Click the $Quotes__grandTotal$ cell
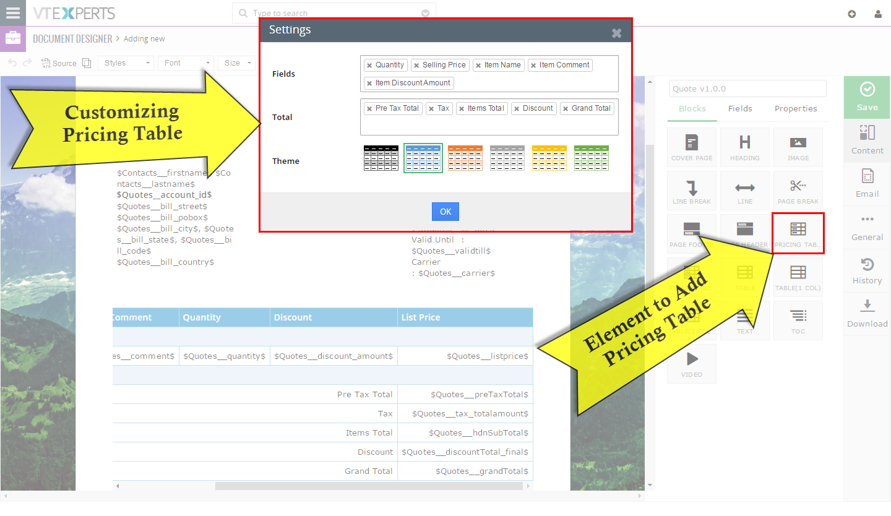Image resolution: width=891 pixels, height=516 pixels. (465, 471)
